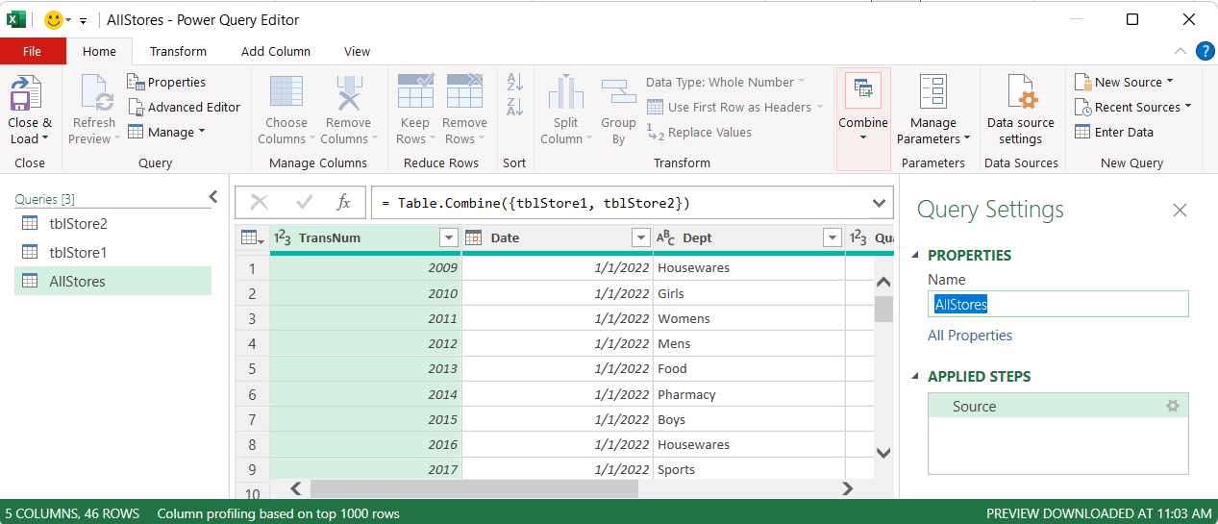Viewport: 1218px width, 524px height.
Task: Switch to the Add Column tab
Action: click(276, 51)
